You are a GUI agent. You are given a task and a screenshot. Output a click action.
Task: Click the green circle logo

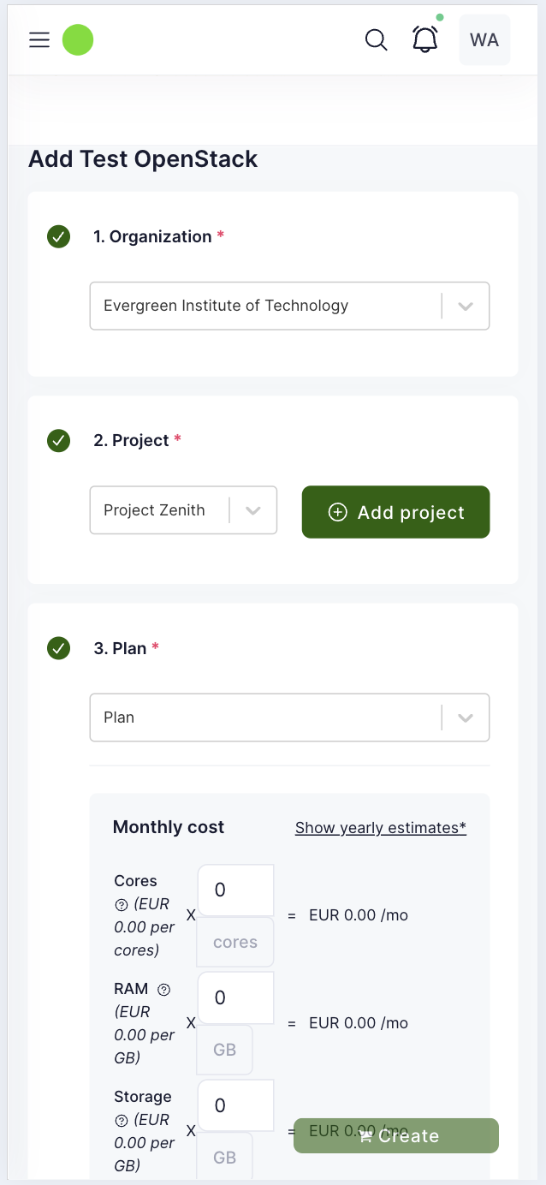78,40
